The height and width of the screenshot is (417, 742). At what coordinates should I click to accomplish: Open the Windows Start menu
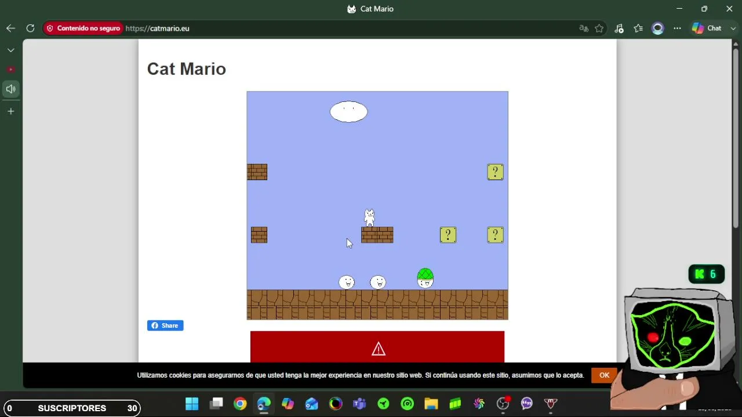click(192, 404)
